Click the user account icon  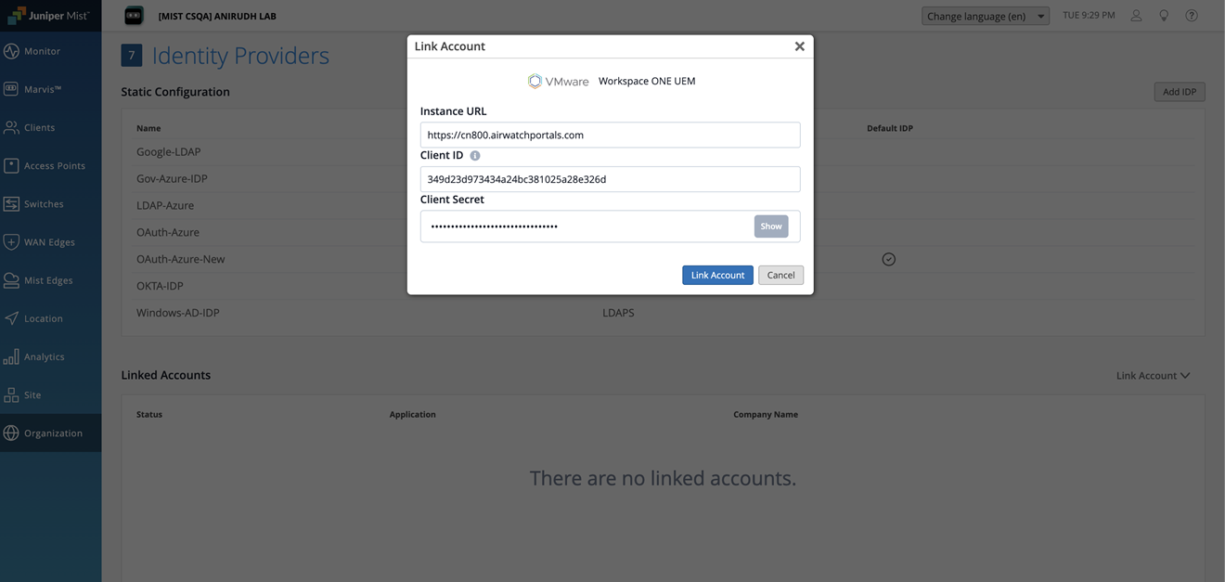pyautogui.click(x=1136, y=16)
